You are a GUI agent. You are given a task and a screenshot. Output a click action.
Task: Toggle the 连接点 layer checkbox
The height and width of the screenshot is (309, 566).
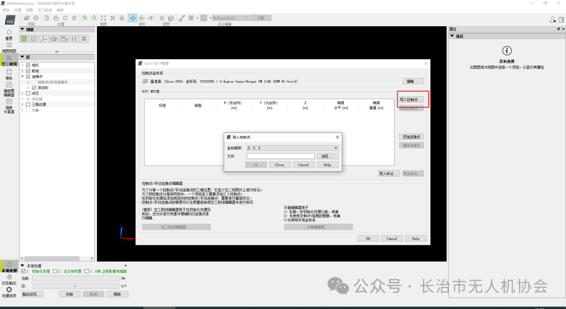coord(28,76)
